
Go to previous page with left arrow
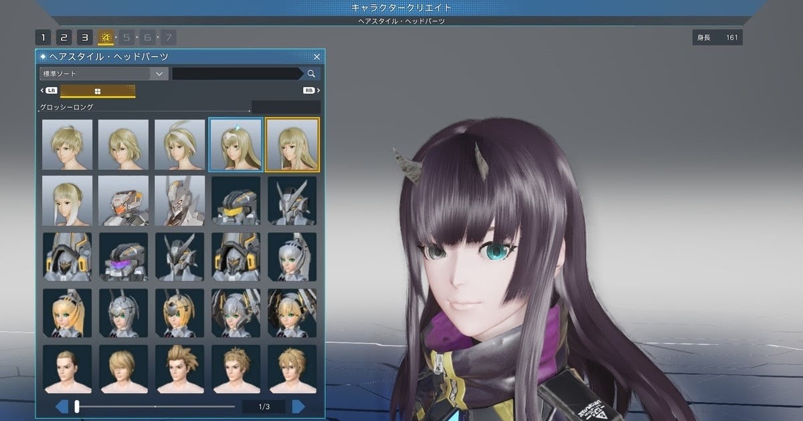62,406
